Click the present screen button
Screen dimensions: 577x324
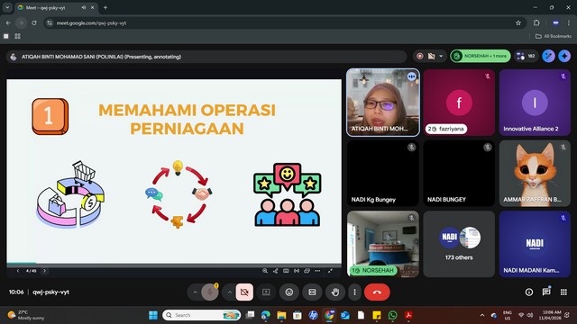coord(266,292)
